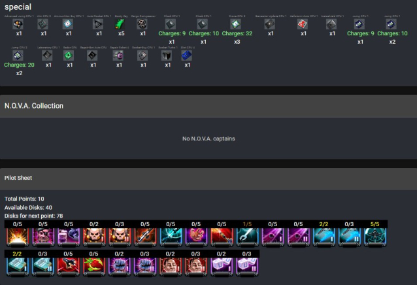The width and height of the screenshot is (417, 285).
Task: Click the red Hellstorm-Auto CPU 1 icon
Action: point(303,24)
